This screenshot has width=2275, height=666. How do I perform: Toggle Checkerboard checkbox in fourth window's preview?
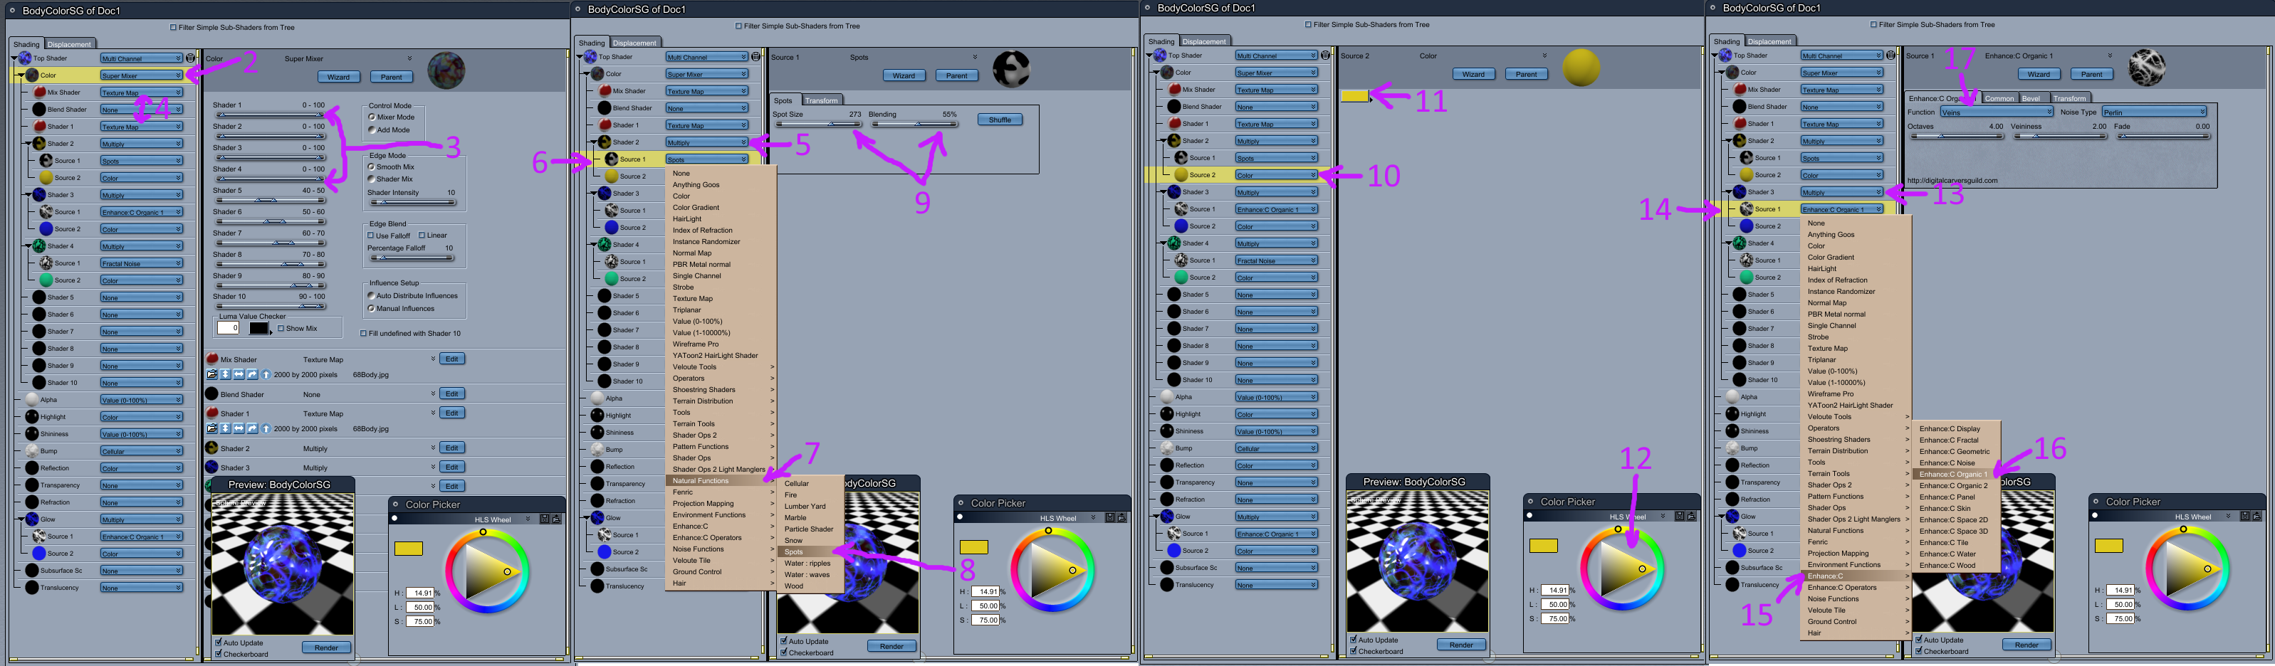click(x=1918, y=652)
